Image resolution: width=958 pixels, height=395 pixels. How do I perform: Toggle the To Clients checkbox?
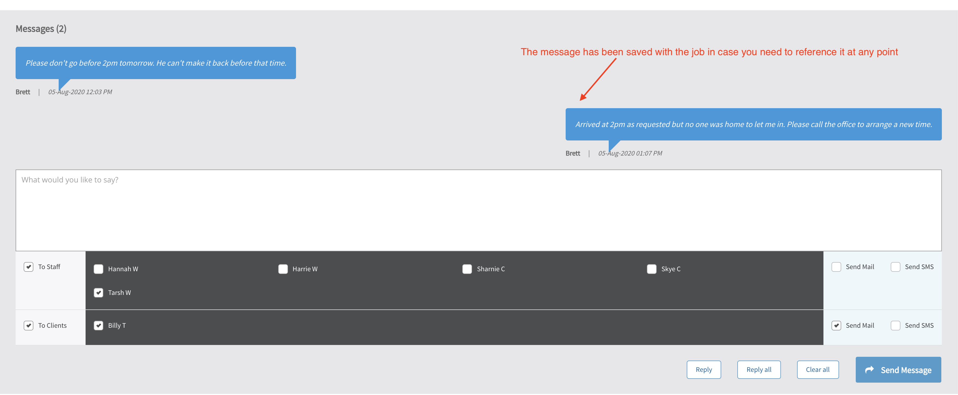[x=29, y=326]
